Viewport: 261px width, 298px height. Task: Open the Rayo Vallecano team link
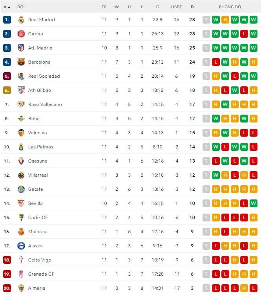[45, 104]
